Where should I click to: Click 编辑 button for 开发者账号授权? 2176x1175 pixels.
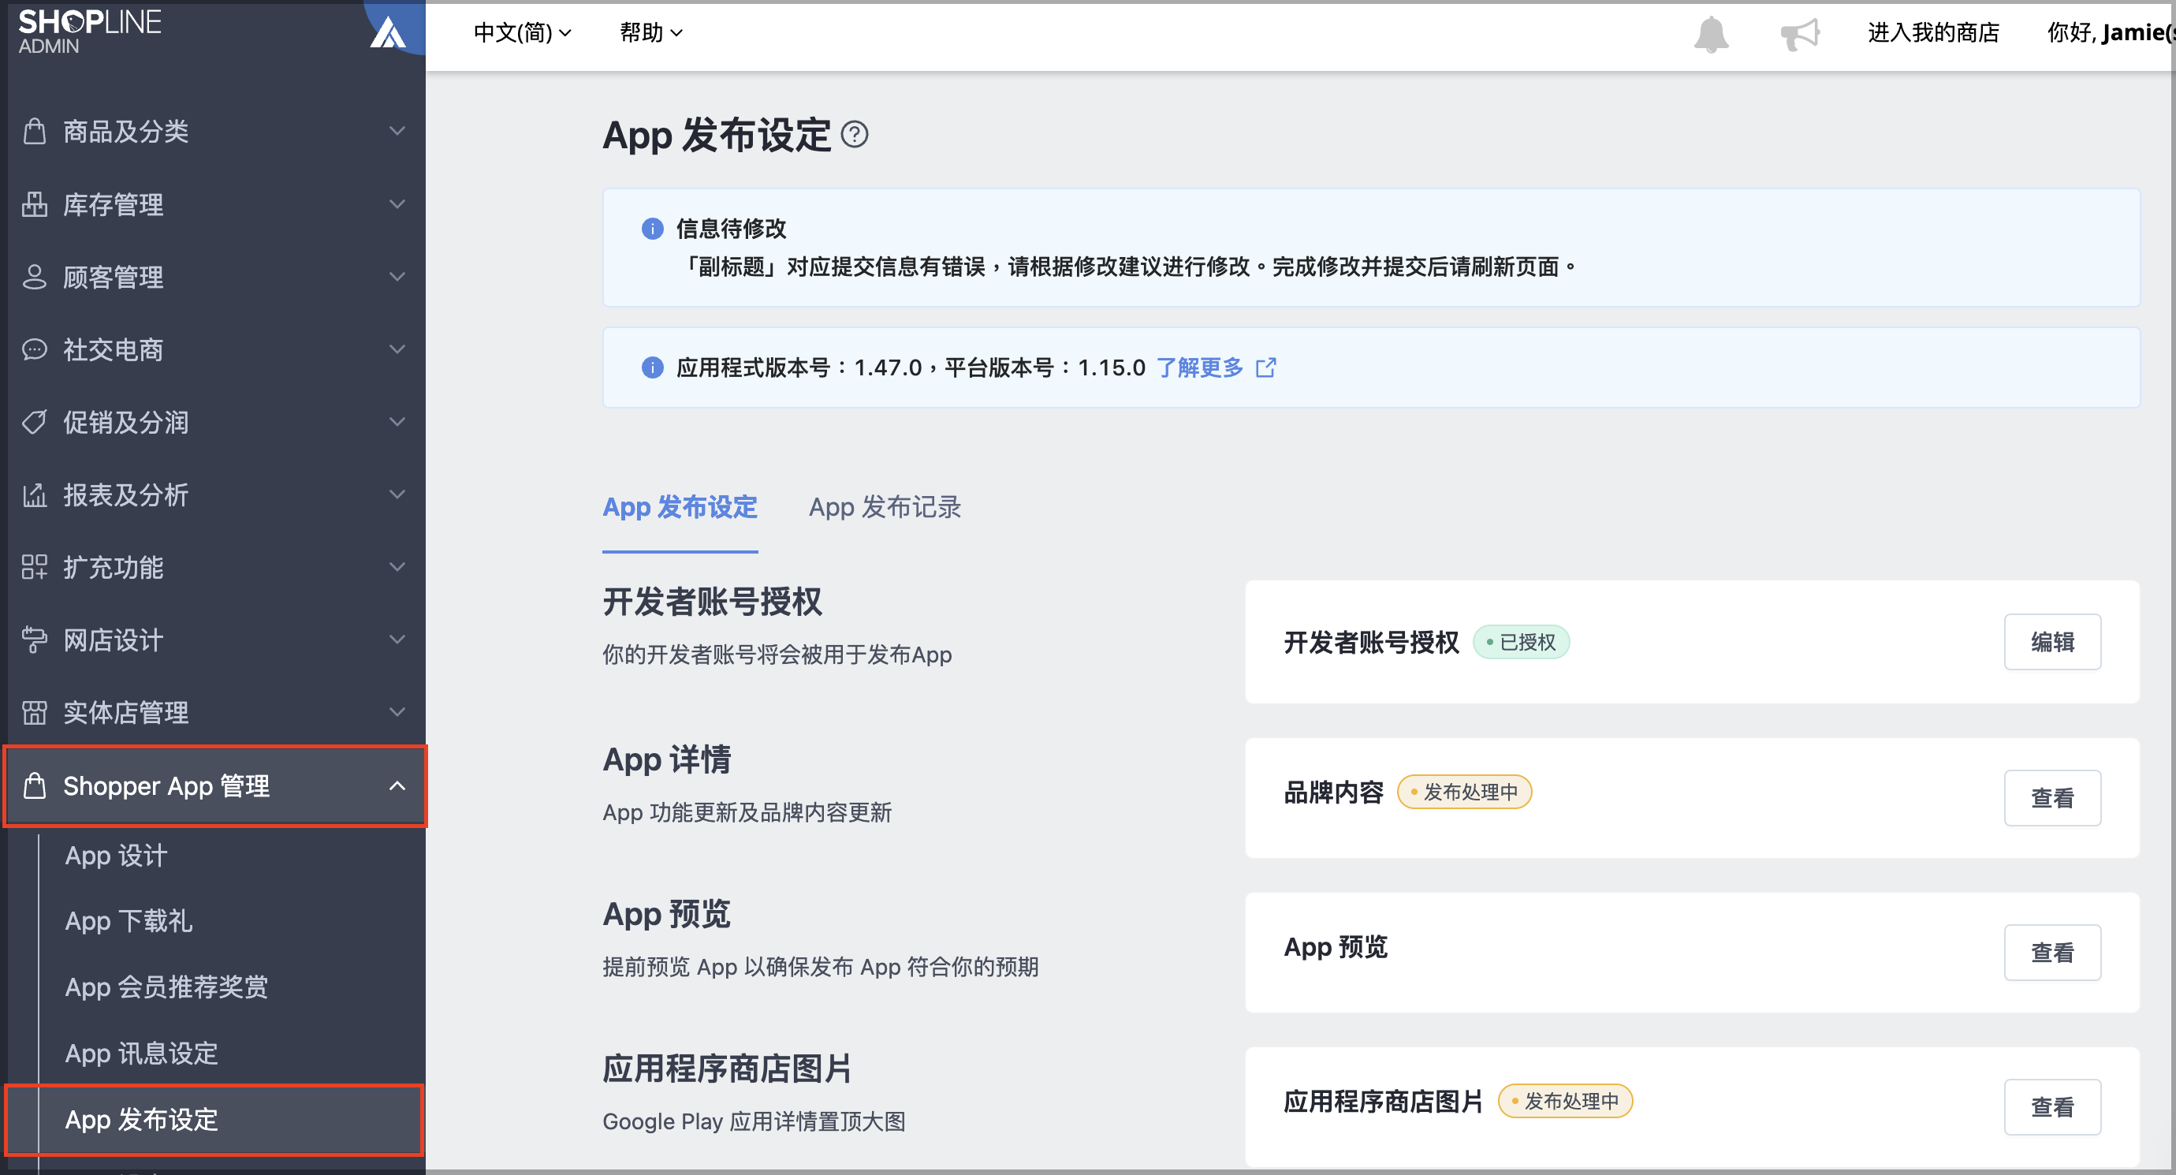point(2051,642)
